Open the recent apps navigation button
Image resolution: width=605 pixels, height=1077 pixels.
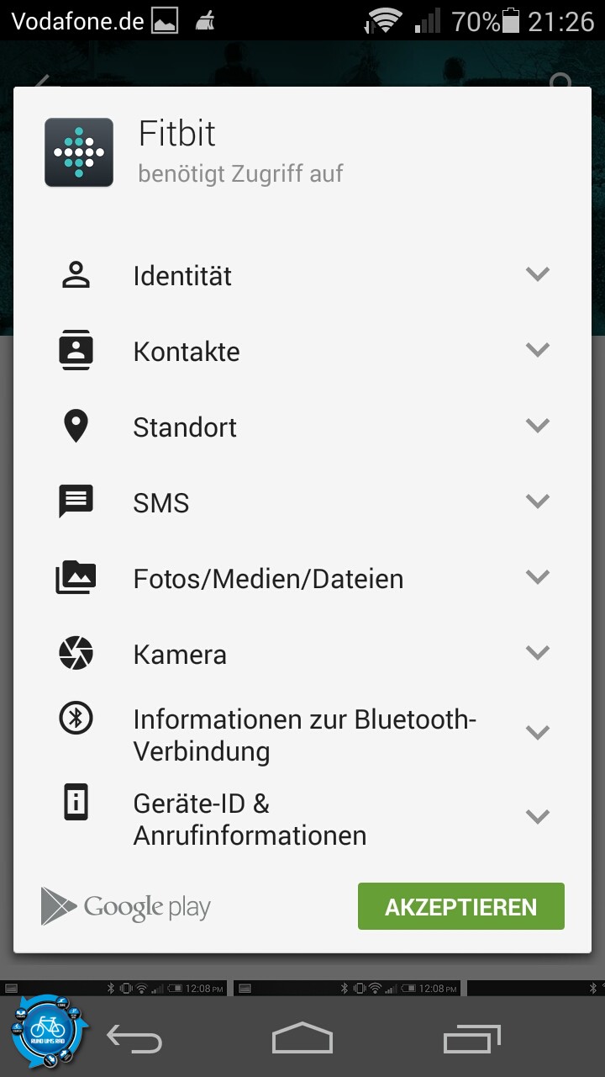(x=471, y=1041)
